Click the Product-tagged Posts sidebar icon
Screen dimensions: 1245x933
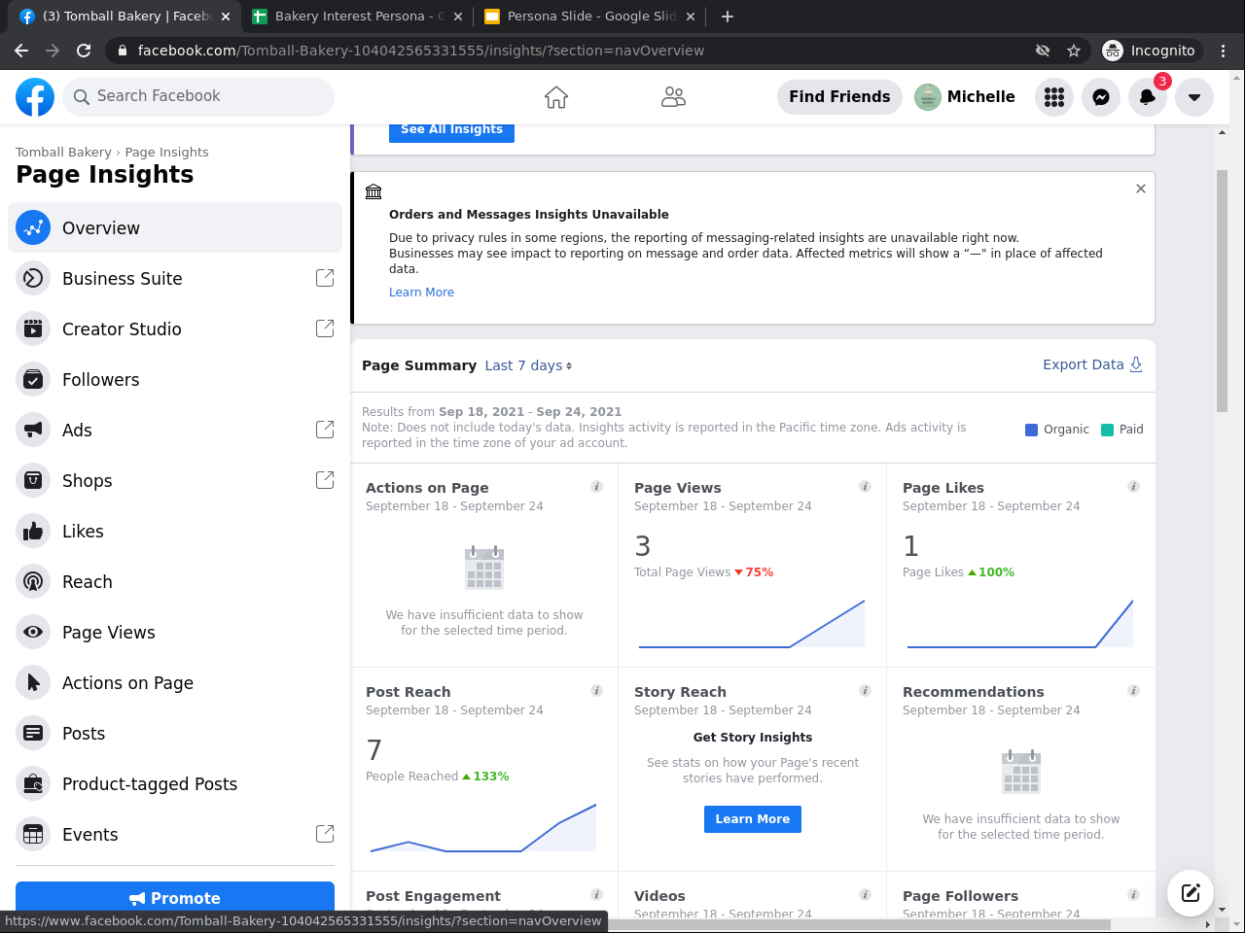coord(33,783)
